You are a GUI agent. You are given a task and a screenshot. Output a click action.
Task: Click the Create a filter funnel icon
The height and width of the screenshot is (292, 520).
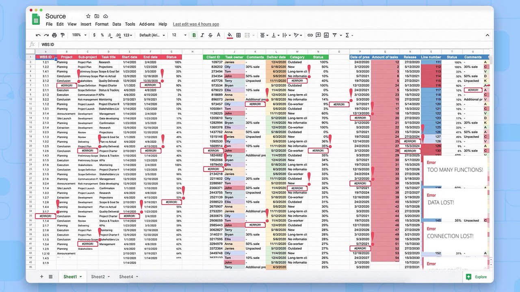pos(335,35)
